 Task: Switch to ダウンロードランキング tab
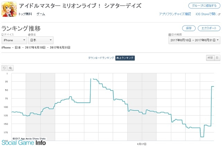(x=101, y=58)
